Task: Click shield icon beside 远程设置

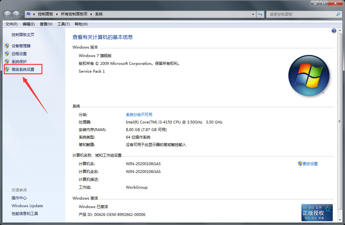Action: click(7, 54)
